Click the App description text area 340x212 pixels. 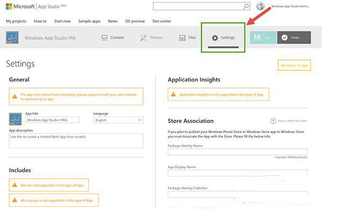[76, 141]
